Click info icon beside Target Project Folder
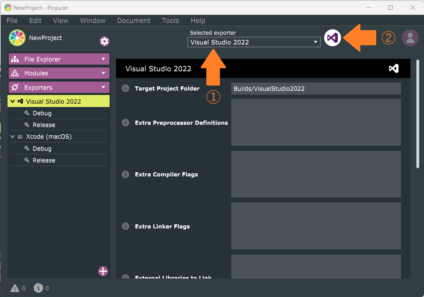This screenshot has width=424, height=297. (x=125, y=88)
